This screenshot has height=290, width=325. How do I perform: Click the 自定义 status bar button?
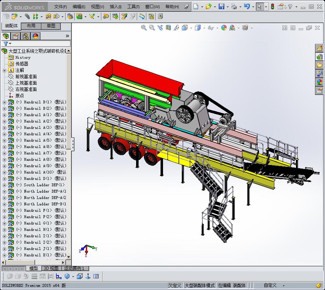pyautogui.click(x=270, y=285)
